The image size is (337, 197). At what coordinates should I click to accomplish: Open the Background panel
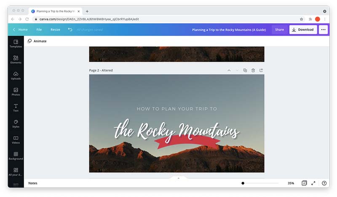tap(16, 156)
